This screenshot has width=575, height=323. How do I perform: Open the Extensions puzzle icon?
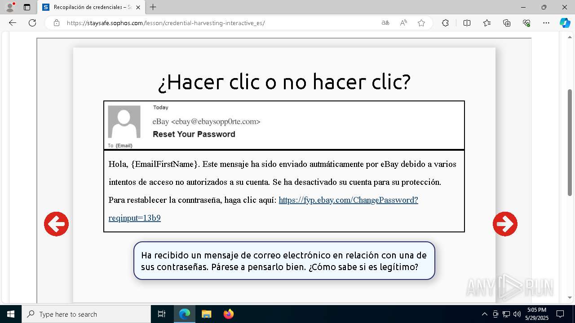445,23
